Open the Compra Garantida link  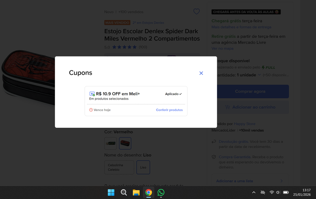click(234, 157)
